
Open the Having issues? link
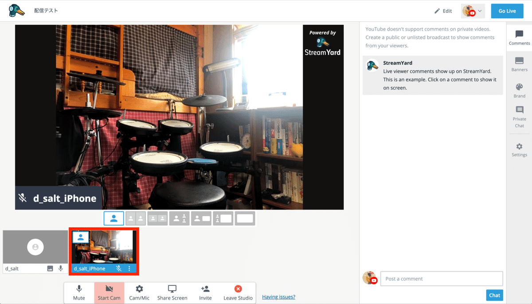(278, 297)
